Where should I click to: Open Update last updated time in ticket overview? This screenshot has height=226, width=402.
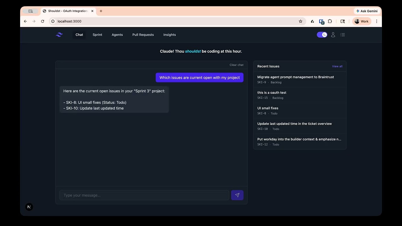[300, 126]
